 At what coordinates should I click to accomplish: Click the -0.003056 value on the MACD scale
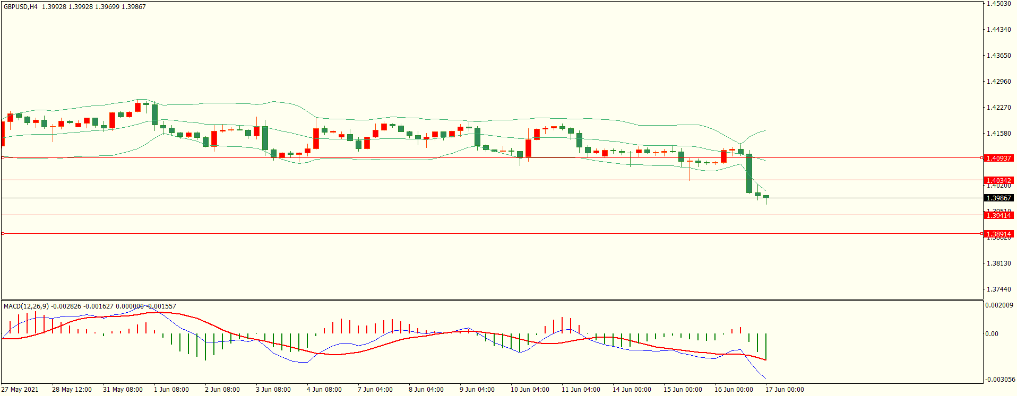coord(1000,380)
